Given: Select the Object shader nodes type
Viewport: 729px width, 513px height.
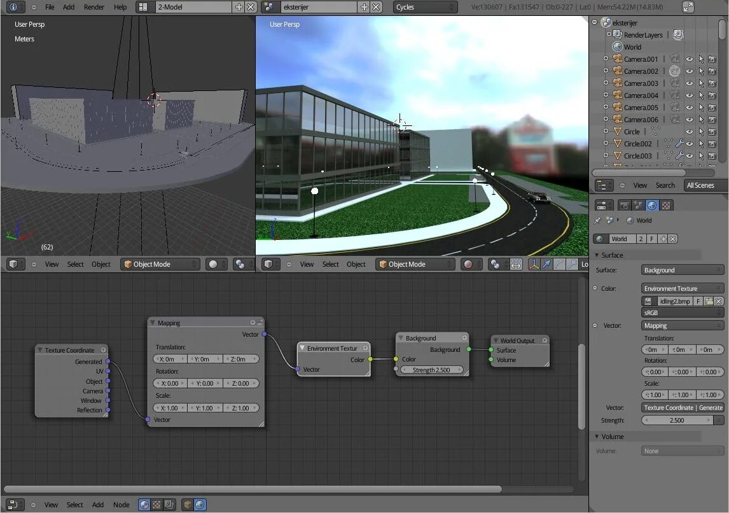Looking at the screenshot, I should [188, 505].
